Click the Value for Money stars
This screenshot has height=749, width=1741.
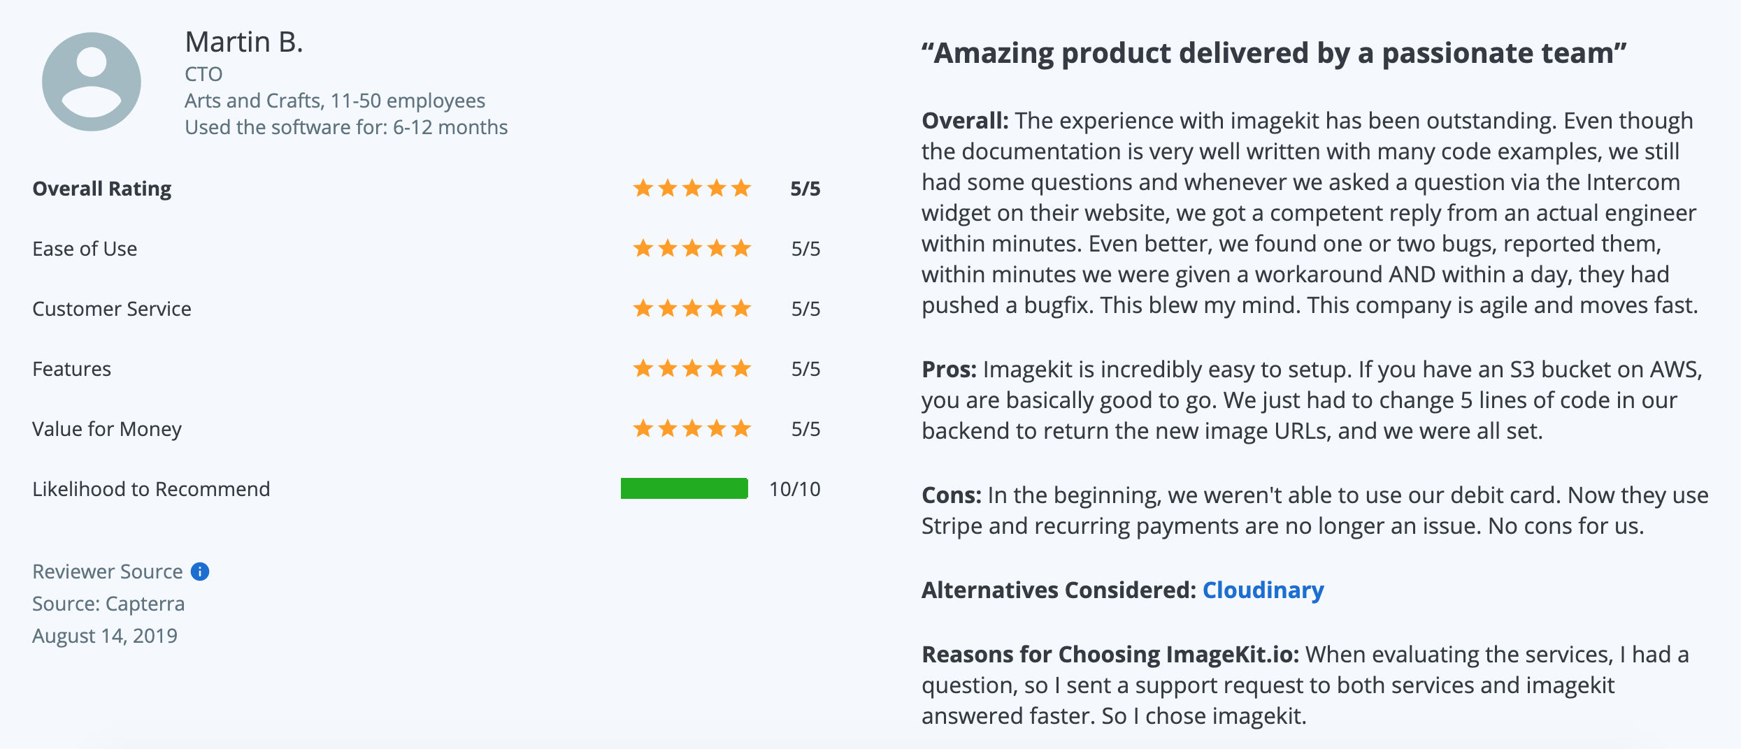point(692,428)
